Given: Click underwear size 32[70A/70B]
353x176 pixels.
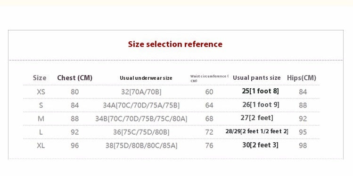Looking at the screenshot, I should [141, 92].
